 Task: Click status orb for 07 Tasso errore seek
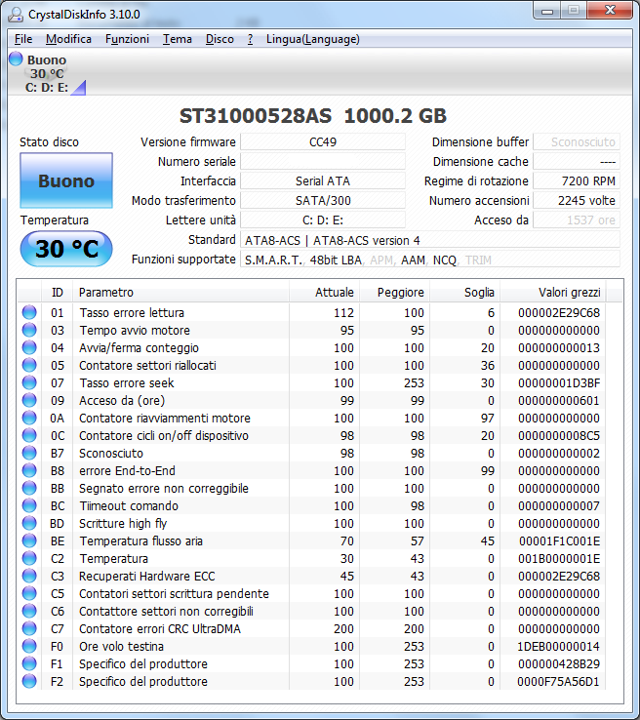click(x=29, y=382)
